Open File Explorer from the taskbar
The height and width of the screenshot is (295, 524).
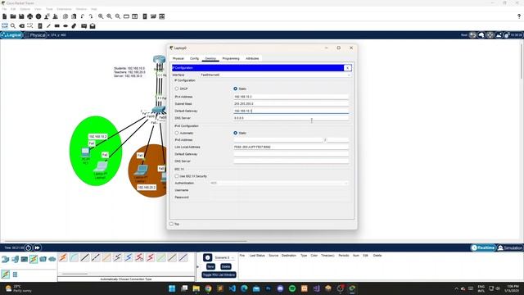pos(196,288)
